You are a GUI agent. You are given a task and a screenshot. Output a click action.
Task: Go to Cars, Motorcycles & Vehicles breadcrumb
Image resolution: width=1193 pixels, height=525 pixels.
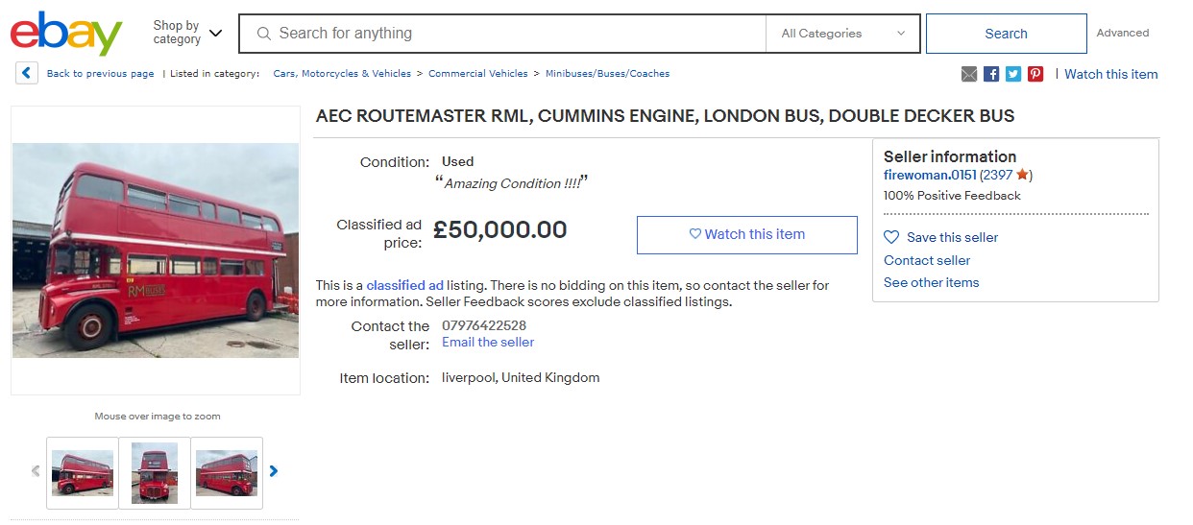point(342,74)
